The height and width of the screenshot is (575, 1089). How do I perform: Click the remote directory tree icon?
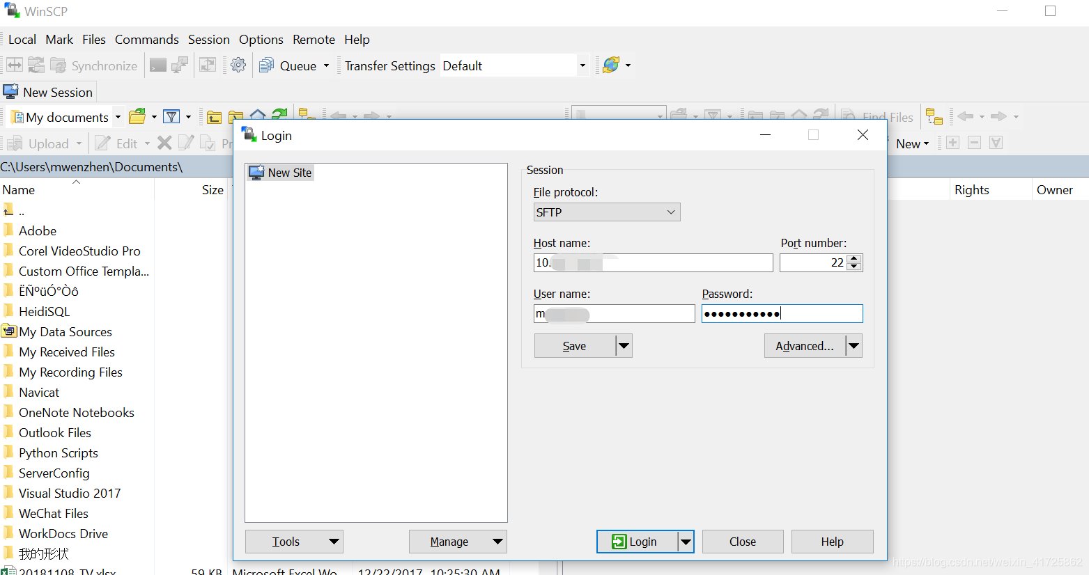(934, 116)
